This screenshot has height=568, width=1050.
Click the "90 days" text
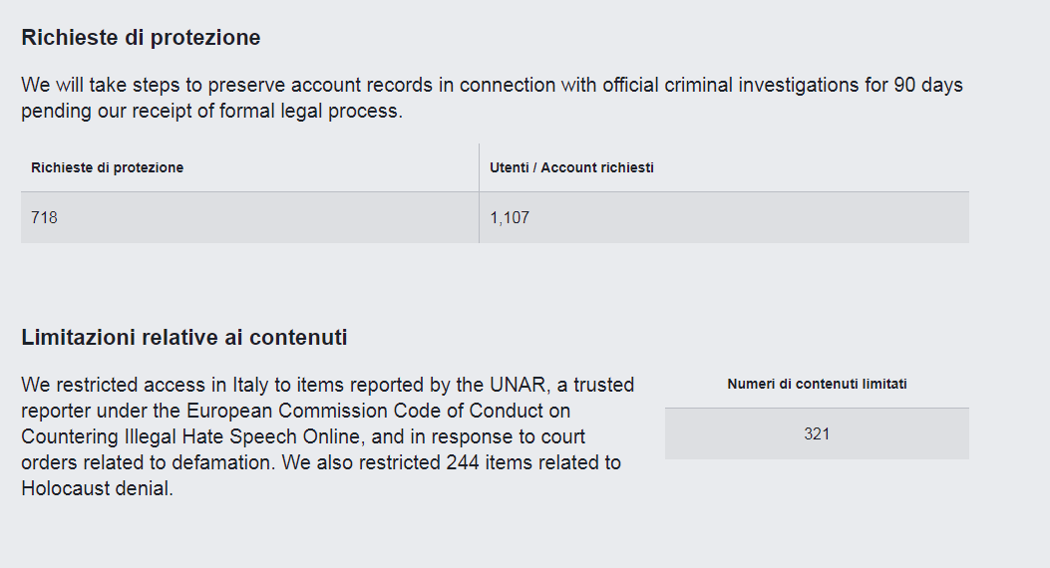(928, 85)
